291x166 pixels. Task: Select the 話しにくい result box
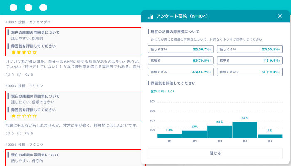click(x=249, y=49)
